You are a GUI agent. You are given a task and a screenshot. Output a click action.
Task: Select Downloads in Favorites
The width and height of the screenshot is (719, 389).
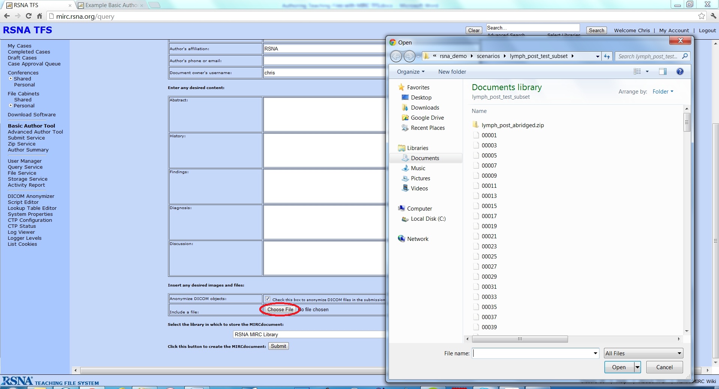tap(425, 108)
